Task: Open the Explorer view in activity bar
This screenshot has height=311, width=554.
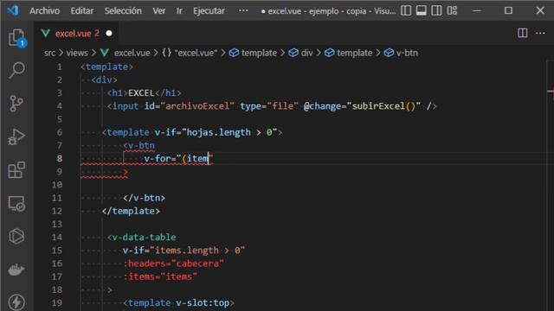Action: pos(16,38)
